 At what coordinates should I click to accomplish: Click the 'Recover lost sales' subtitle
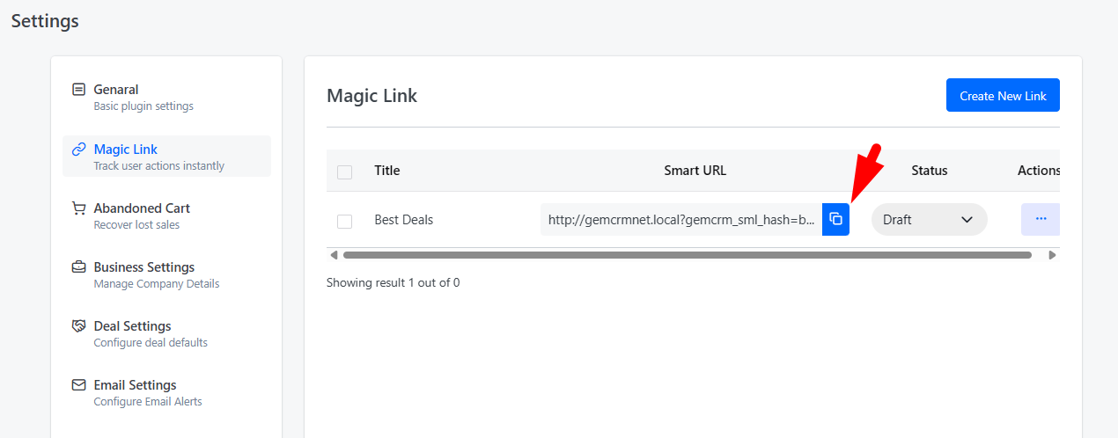click(136, 224)
